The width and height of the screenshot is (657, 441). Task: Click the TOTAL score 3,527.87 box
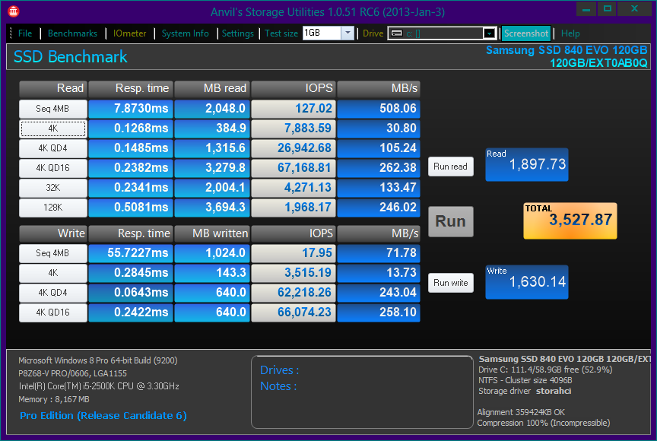[x=570, y=220]
